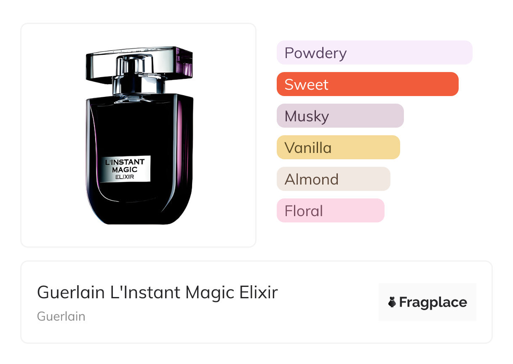Select the yellow Vanilla accord bar
The image size is (513, 364).
[338, 147]
